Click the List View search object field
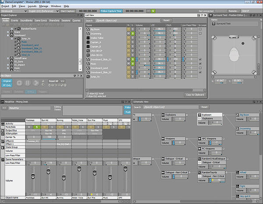Image resolution: width=263 pixels, height=204 pixels. pyautogui.click(x=128, y=21)
